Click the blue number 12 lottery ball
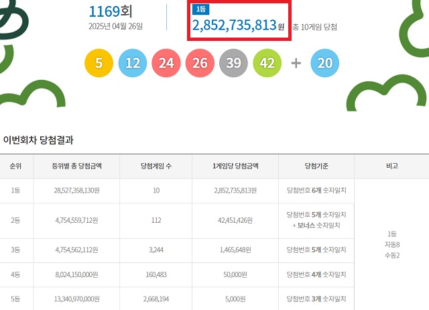The image size is (429, 310). [x=132, y=64]
